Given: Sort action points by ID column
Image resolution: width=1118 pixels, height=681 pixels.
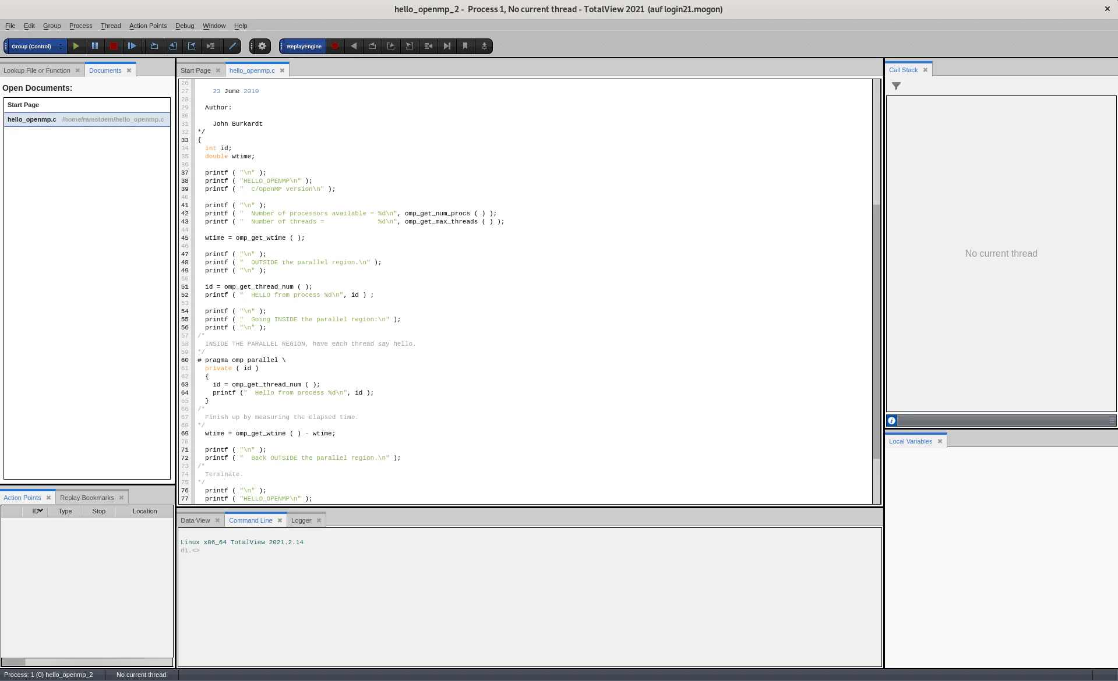Looking at the screenshot, I should [37, 511].
